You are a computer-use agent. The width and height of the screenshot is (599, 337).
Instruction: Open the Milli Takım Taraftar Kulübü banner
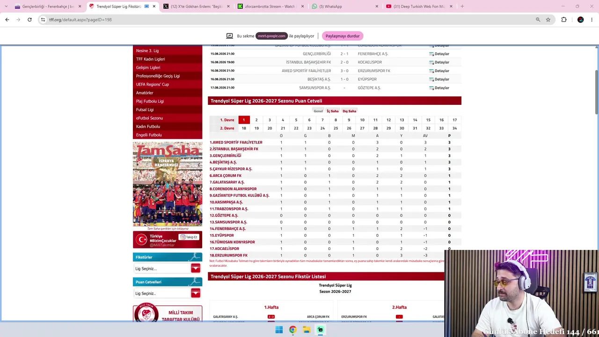168,313
